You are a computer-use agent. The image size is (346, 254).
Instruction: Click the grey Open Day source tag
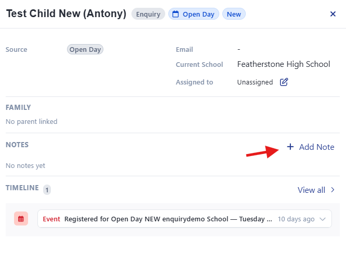(85, 49)
